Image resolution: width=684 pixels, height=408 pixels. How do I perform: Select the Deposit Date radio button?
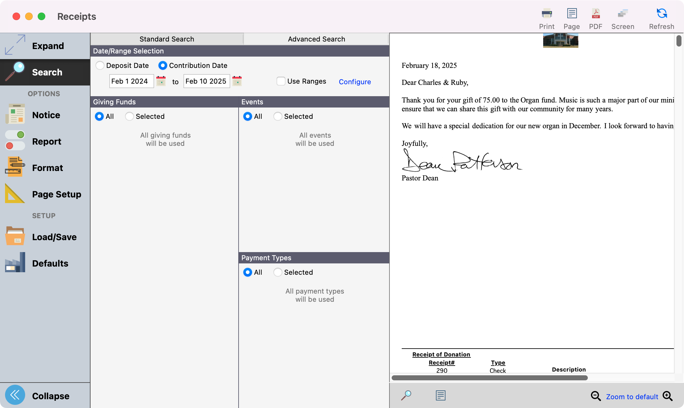click(x=100, y=65)
